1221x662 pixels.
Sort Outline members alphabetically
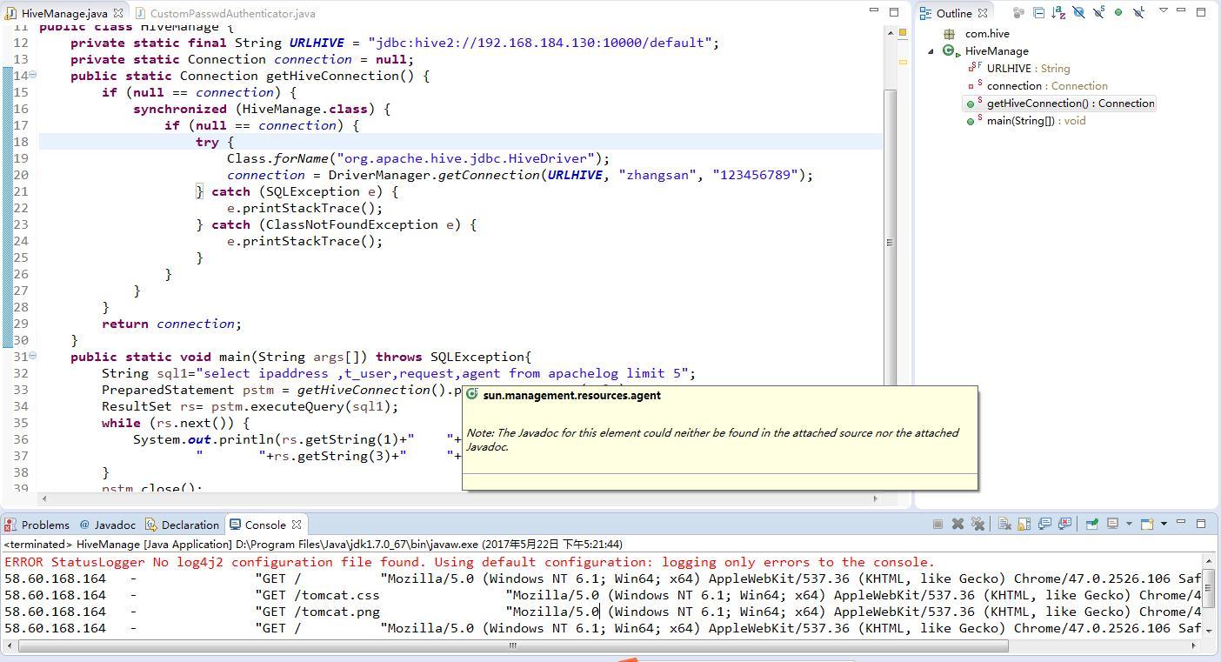pos(1058,12)
